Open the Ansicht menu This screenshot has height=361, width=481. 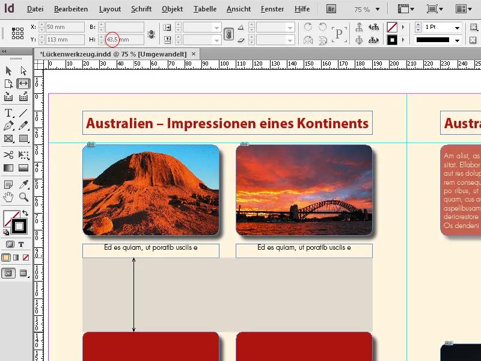pyautogui.click(x=238, y=9)
